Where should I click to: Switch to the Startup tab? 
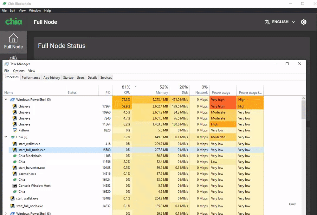point(68,78)
